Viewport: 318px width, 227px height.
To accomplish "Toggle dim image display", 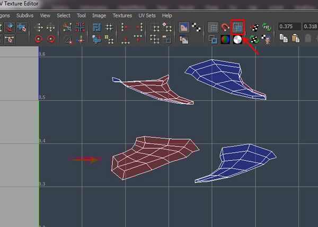I will click(184, 40).
